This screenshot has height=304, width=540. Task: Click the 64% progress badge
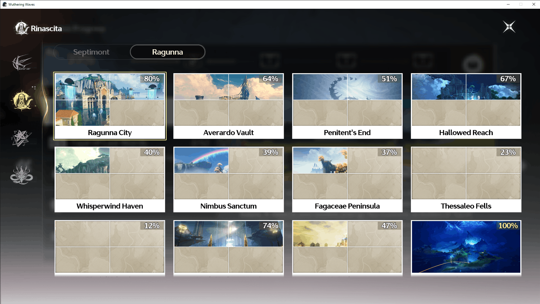point(271,79)
